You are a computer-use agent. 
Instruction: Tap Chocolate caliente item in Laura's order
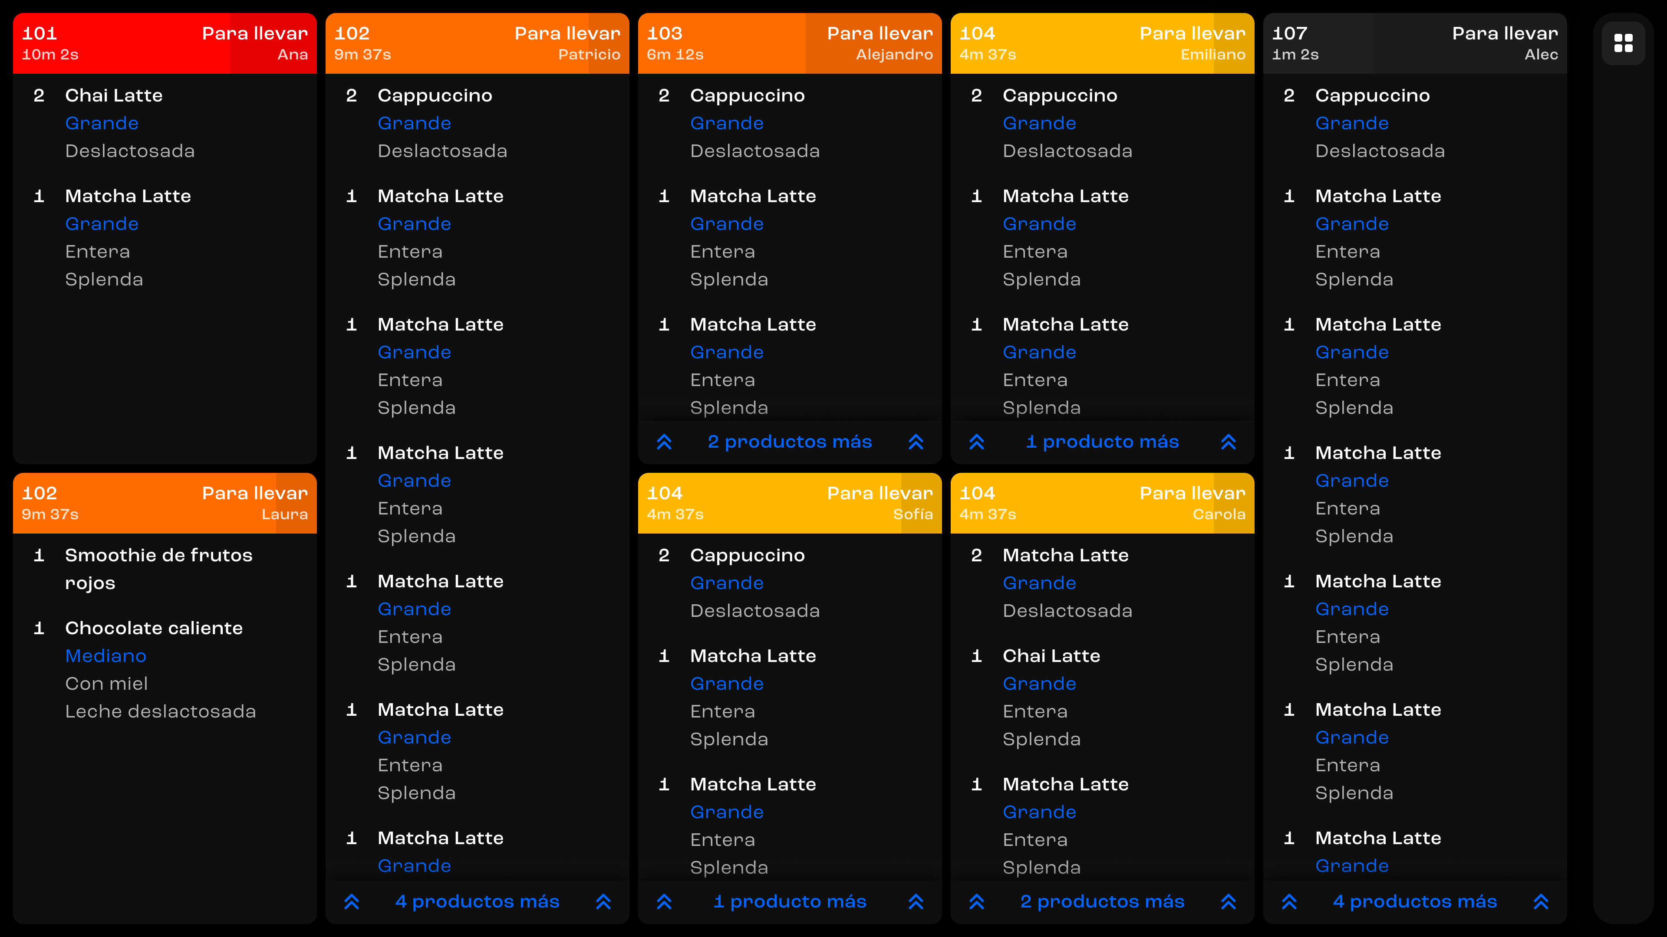pyautogui.click(x=154, y=628)
